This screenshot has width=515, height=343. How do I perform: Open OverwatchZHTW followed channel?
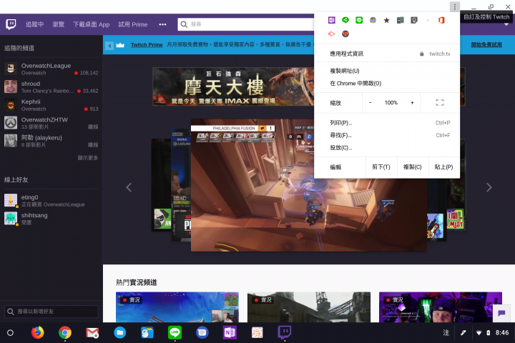click(51, 123)
